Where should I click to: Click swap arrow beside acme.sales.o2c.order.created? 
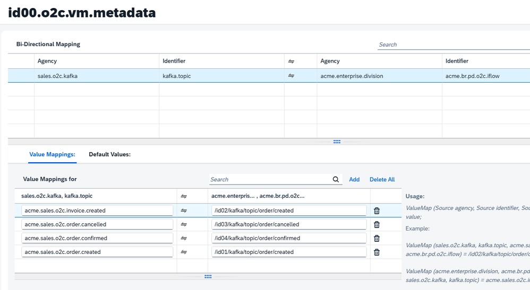pyautogui.click(x=184, y=252)
